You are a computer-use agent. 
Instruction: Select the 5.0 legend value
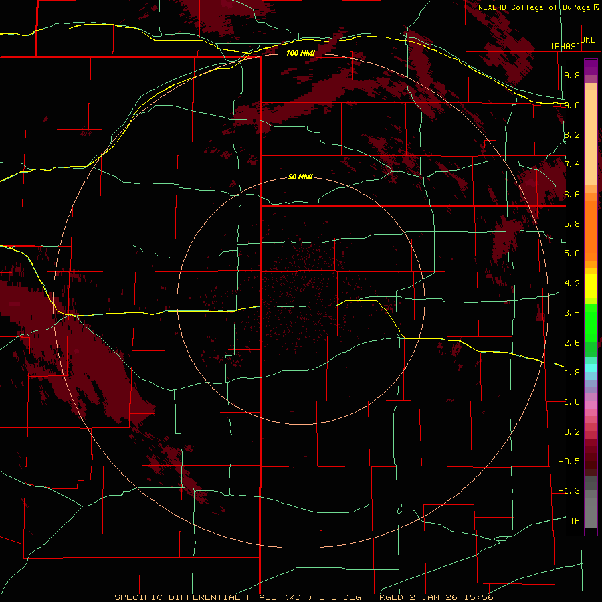pyautogui.click(x=572, y=254)
